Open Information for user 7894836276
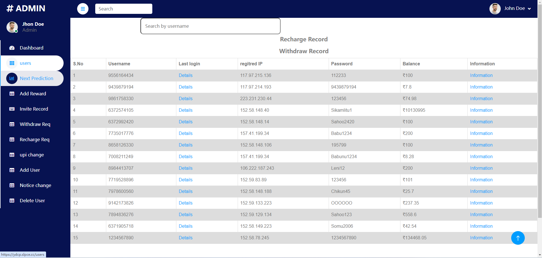 (481, 215)
